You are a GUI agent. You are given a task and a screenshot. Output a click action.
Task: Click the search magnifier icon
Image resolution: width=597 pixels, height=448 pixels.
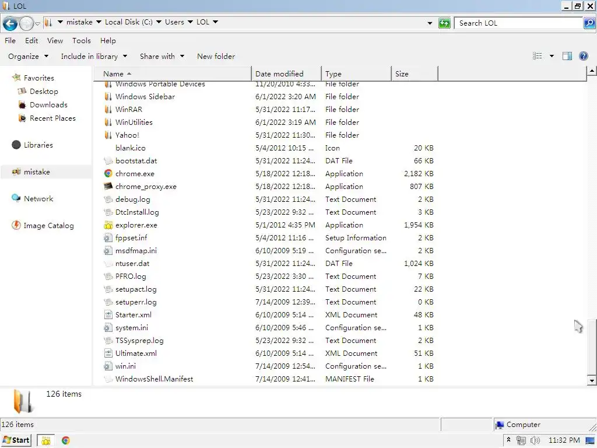tap(589, 23)
